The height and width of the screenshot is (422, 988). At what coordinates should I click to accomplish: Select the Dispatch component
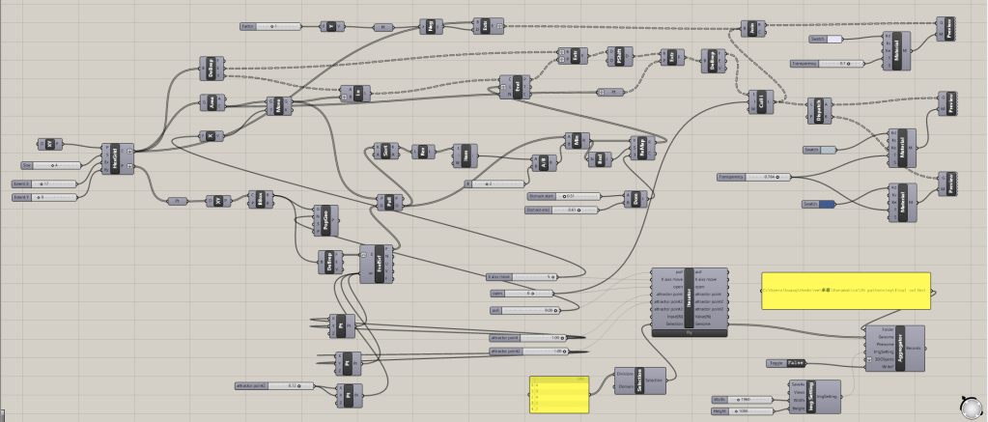(821, 114)
